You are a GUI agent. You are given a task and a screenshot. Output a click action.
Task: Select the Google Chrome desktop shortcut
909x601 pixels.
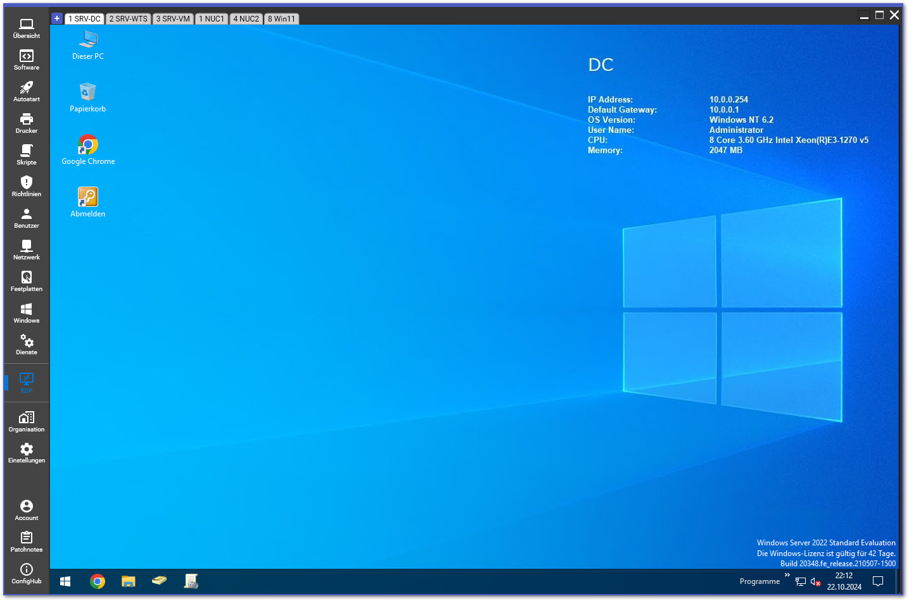click(x=88, y=151)
